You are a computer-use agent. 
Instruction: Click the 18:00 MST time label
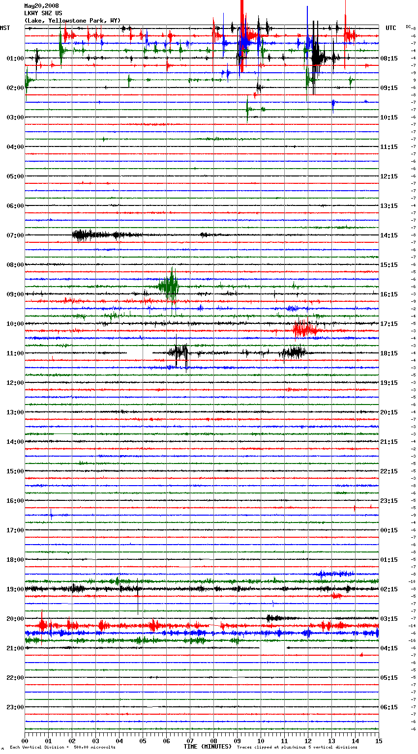[x=15, y=560]
